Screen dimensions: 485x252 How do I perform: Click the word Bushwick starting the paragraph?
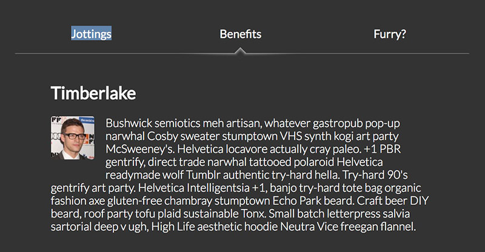(129, 123)
